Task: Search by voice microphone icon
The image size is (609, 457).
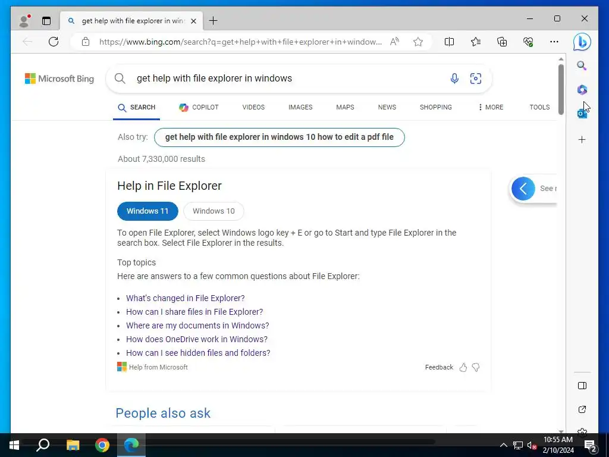Action: click(x=454, y=79)
